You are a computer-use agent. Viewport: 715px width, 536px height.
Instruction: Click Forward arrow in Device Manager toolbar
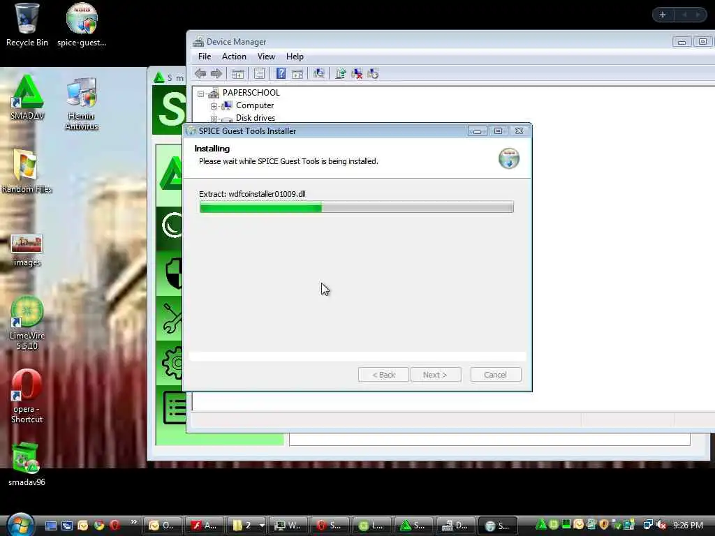[x=216, y=73]
